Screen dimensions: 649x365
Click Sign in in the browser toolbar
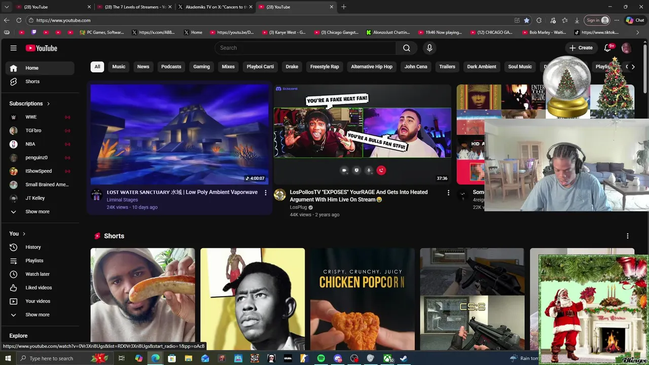597,20
